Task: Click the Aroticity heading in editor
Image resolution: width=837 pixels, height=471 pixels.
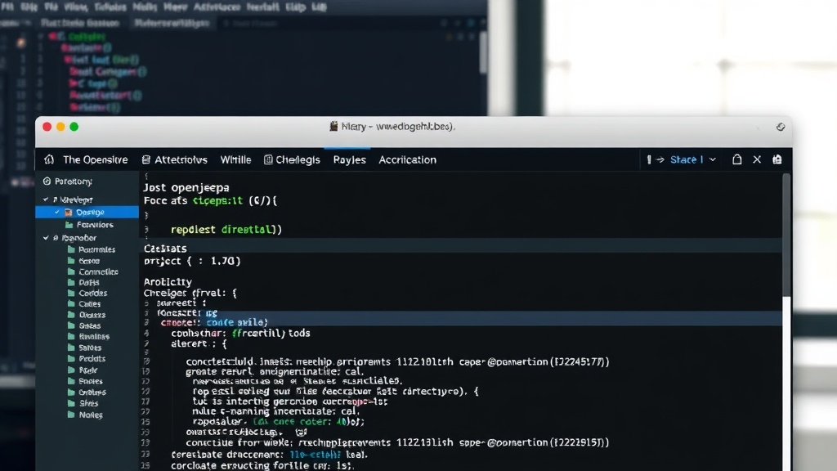Action: pyautogui.click(x=168, y=281)
